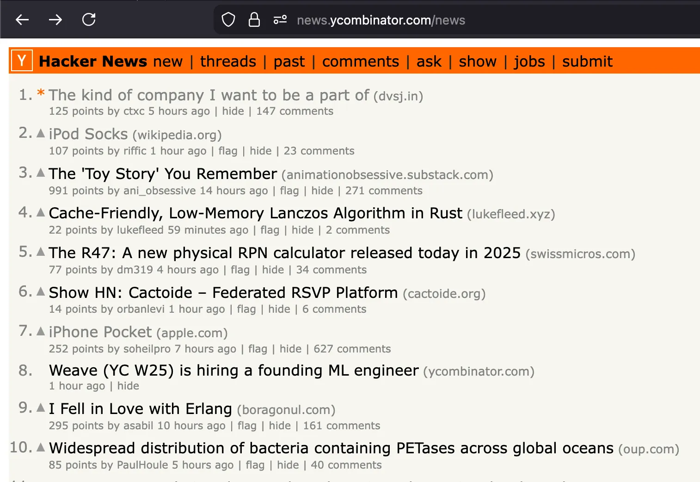This screenshot has height=482, width=700.
Task: Open the R47 RPN calculator story title
Action: click(285, 253)
